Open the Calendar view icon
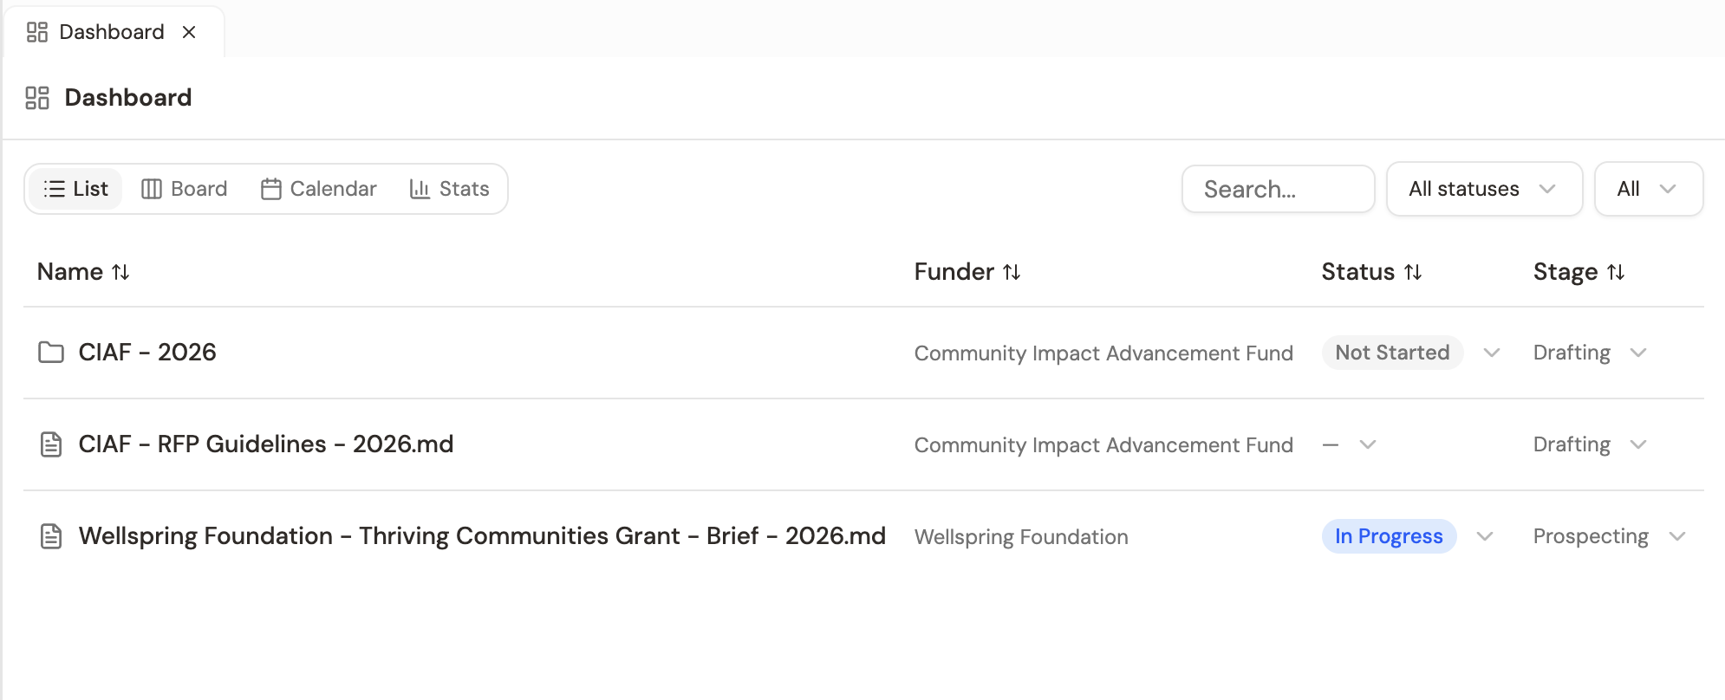The height and width of the screenshot is (700, 1725). [x=271, y=188]
